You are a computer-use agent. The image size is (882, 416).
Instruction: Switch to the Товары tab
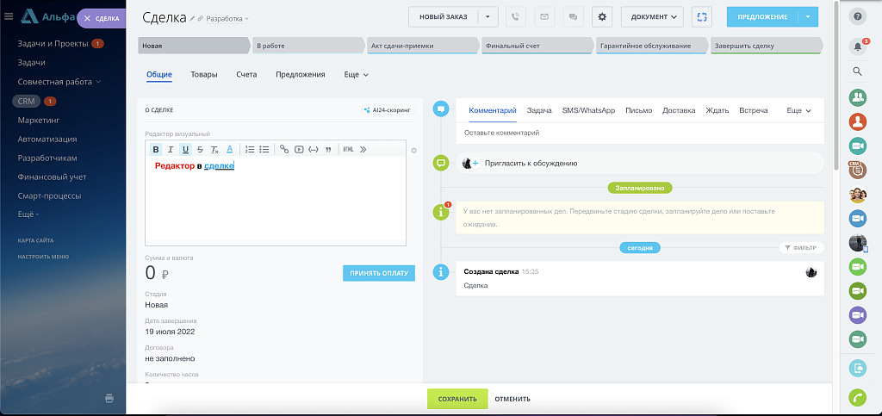point(204,75)
